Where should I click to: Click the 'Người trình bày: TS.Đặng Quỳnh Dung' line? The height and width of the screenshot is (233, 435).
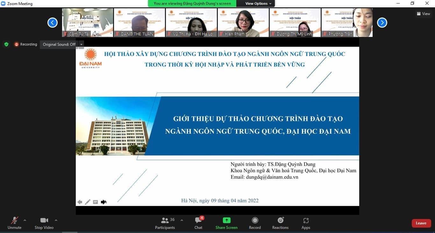[273, 164]
